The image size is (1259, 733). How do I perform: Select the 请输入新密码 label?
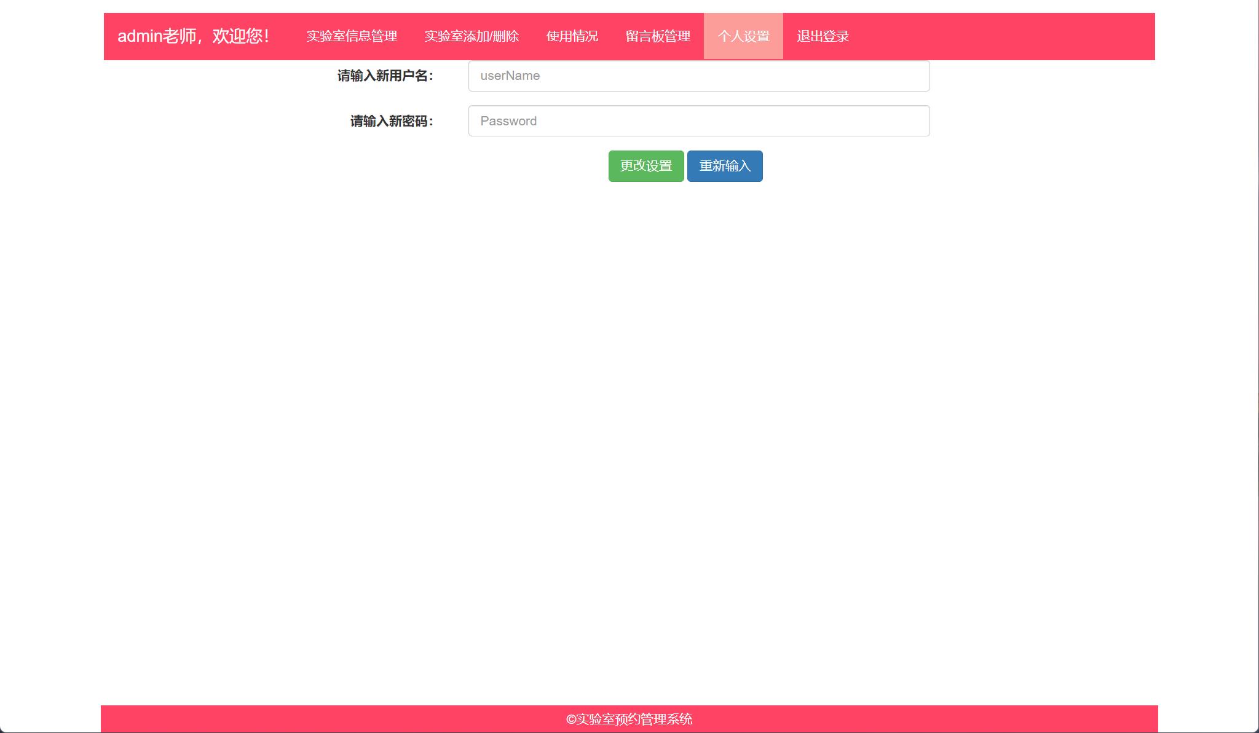coord(392,120)
